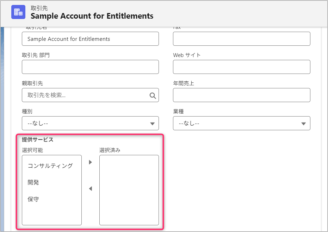Expand the 業種 dropdown
This screenshot has height=232, width=328.
(x=241, y=124)
